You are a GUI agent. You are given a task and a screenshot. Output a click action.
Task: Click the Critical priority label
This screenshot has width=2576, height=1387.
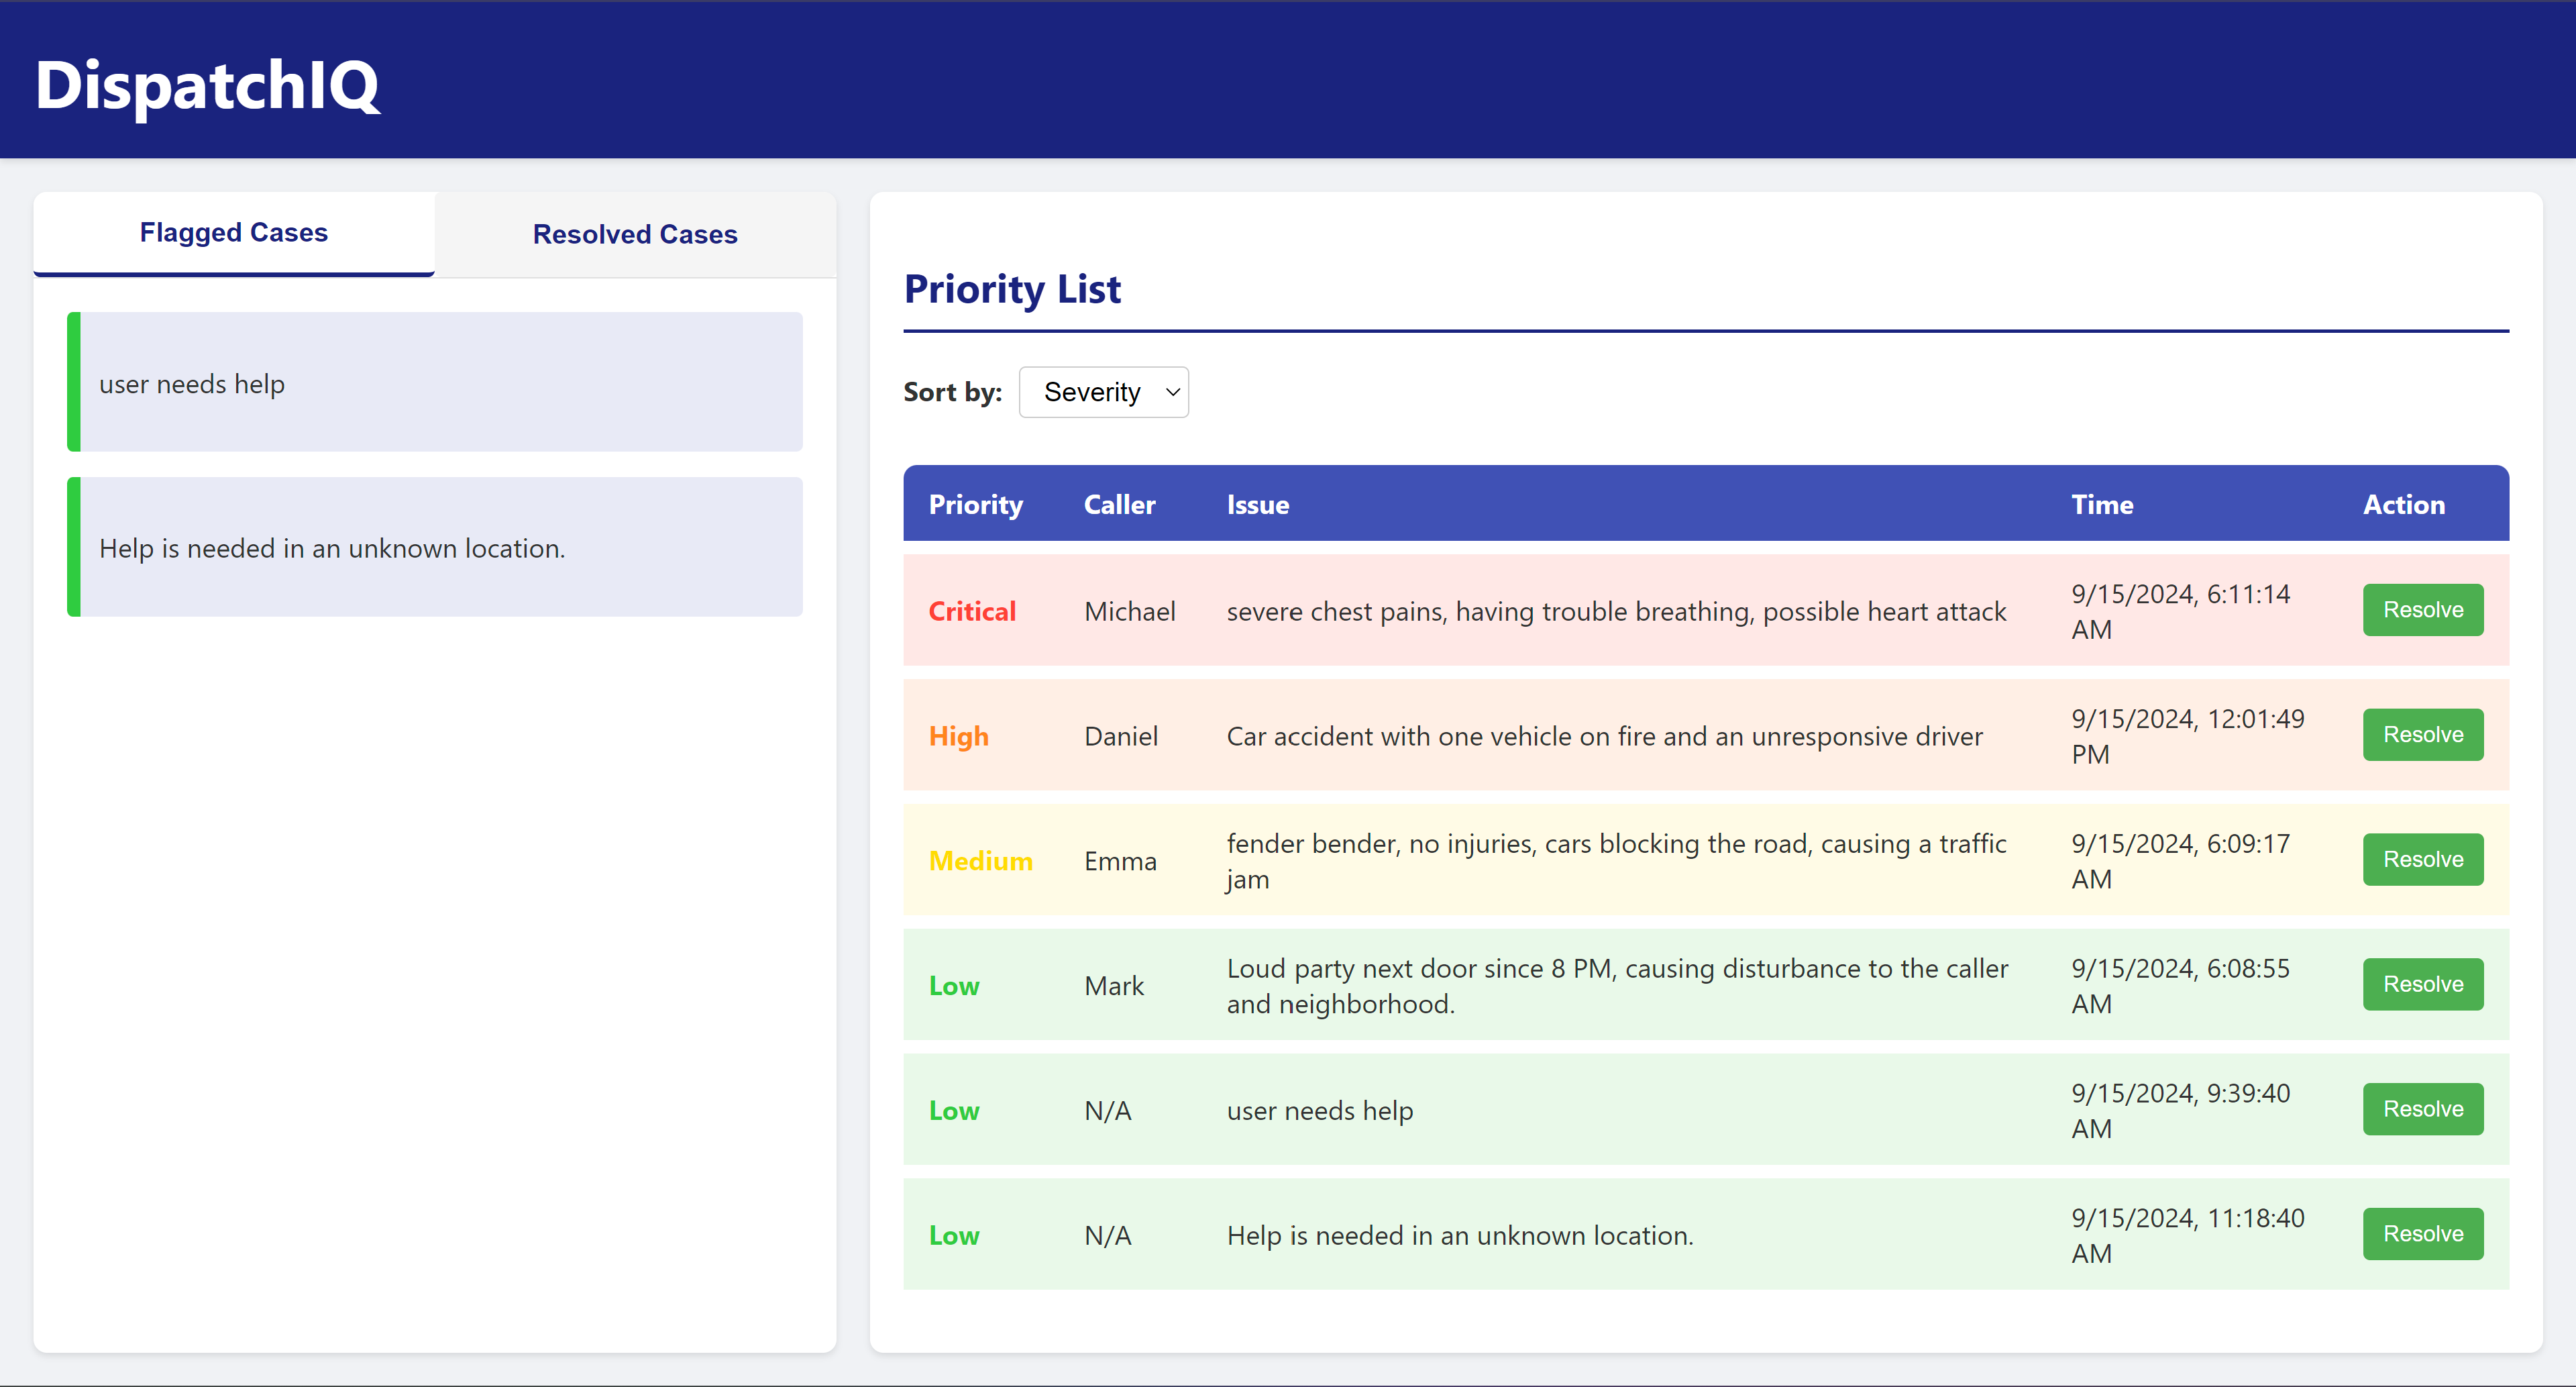click(x=971, y=612)
